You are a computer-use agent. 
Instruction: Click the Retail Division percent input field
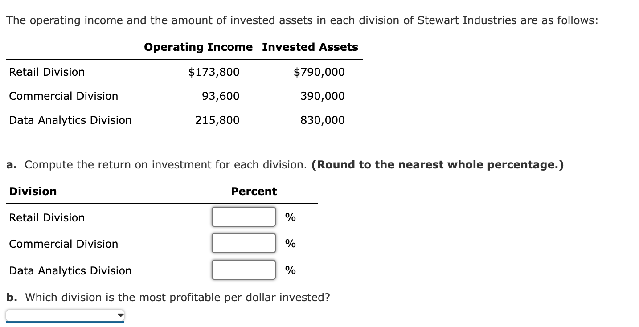pyautogui.click(x=243, y=217)
